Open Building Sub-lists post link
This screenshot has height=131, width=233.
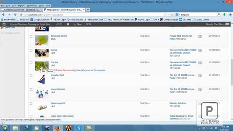pos(178,103)
